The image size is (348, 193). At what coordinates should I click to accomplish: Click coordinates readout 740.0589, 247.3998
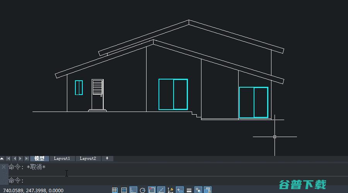(x=33, y=190)
